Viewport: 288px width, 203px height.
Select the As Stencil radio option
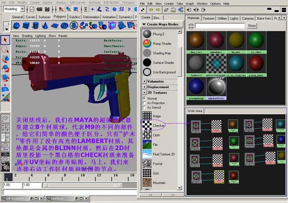pos(144,107)
